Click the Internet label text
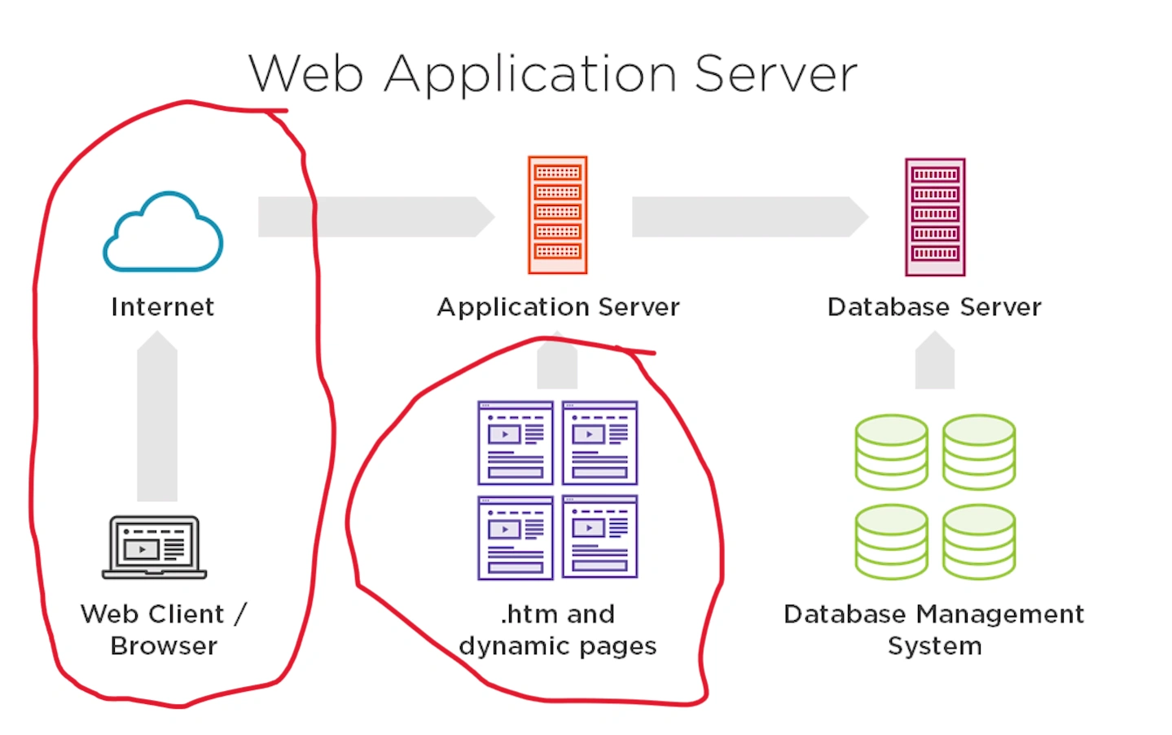This screenshot has height=735, width=1172. (162, 306)
